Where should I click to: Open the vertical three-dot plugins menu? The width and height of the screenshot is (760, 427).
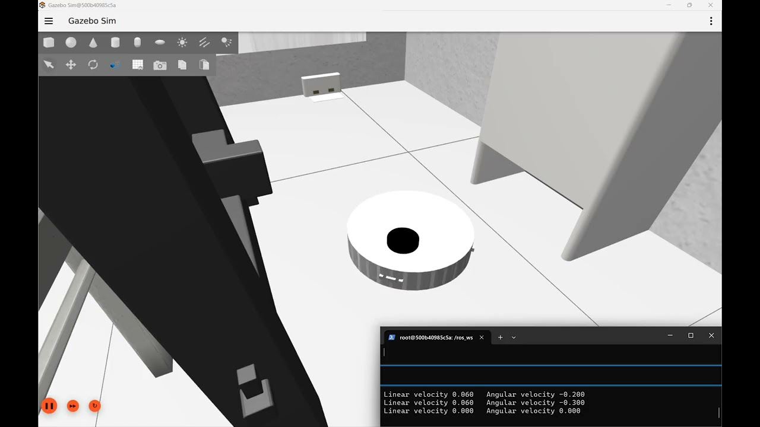point(711,21)
